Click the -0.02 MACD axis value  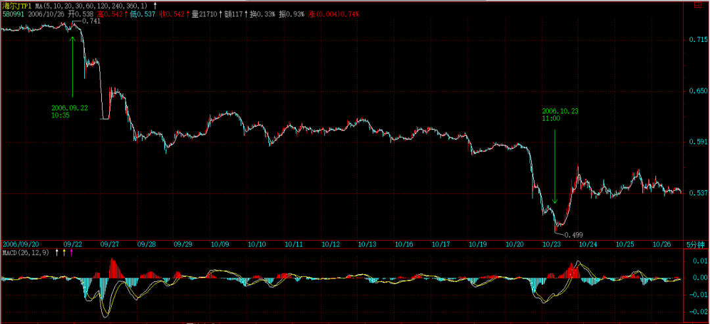click(699, 312)
